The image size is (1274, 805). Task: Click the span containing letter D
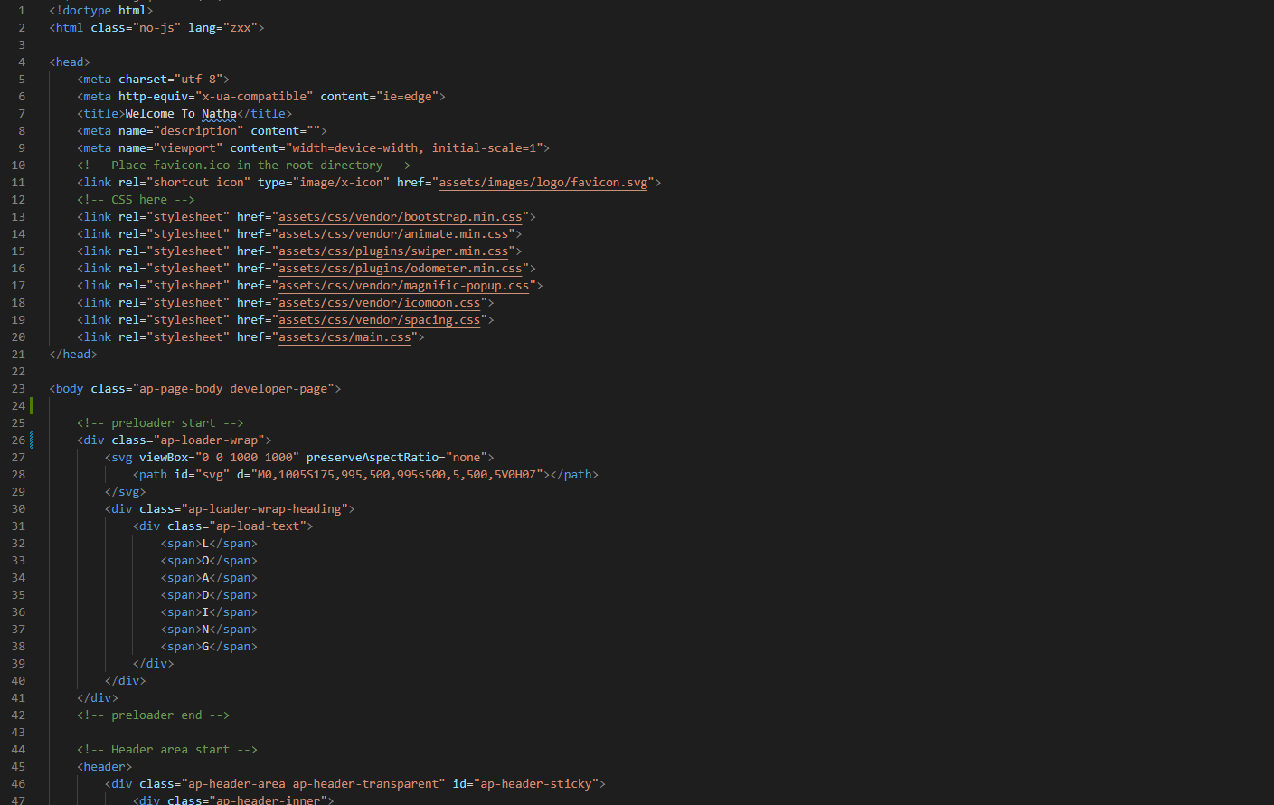209,595
